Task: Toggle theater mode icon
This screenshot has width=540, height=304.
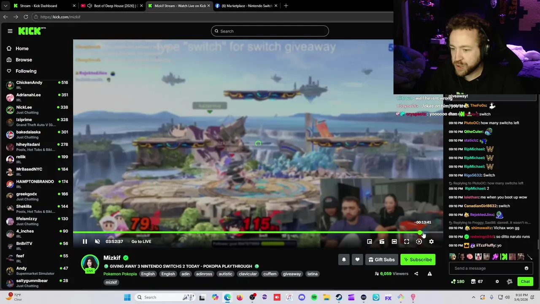Action: tap(394, 242)
